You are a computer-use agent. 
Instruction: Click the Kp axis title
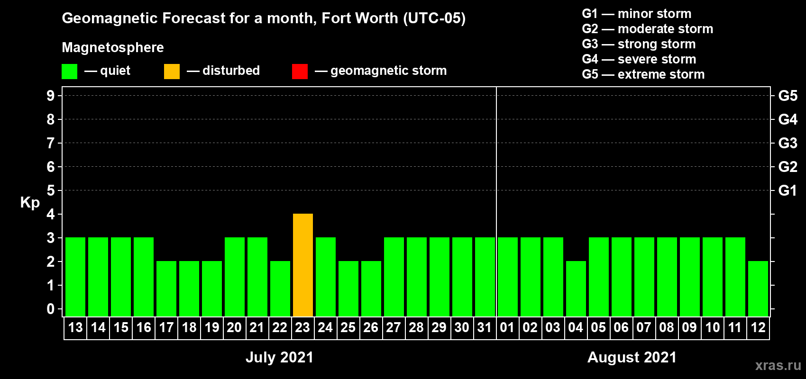coord(30,203)
